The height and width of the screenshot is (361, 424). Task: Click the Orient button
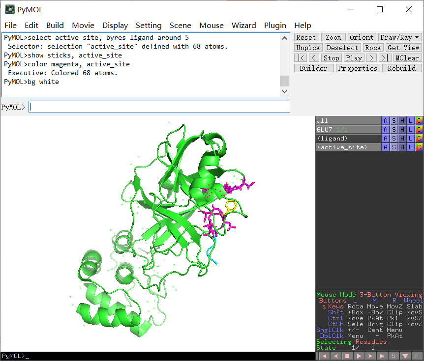tap(362, 37)
